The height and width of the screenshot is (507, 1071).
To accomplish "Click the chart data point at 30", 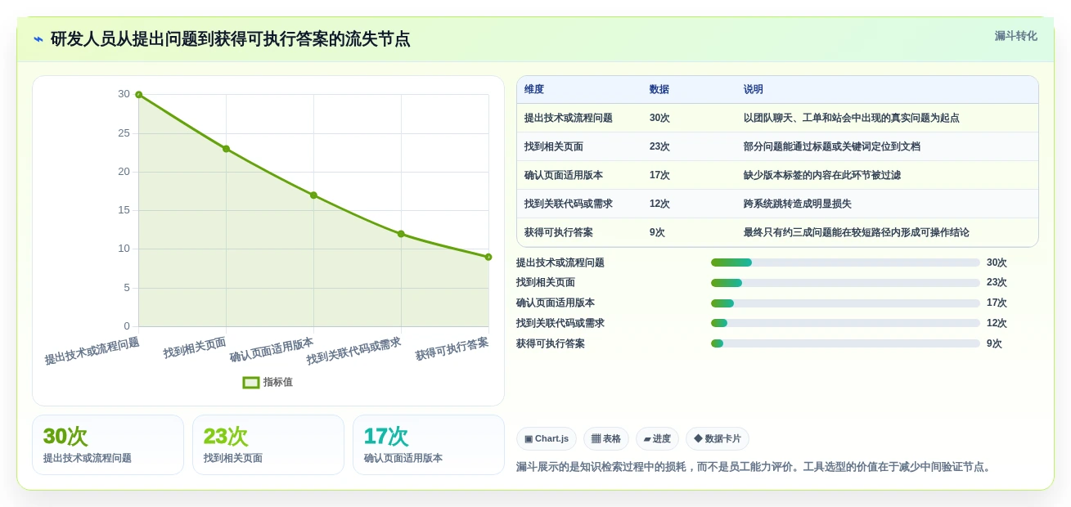I will [x=138, y=95].
